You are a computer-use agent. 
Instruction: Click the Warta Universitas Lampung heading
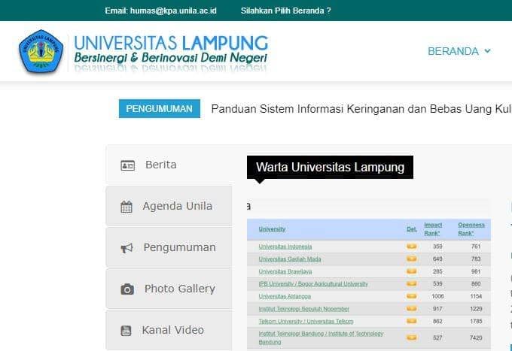tap(330, 167)
